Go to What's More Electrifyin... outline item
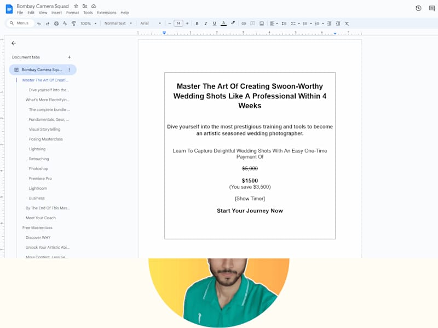The height and width of the screenshot is (328, 438). pos(48,99)
